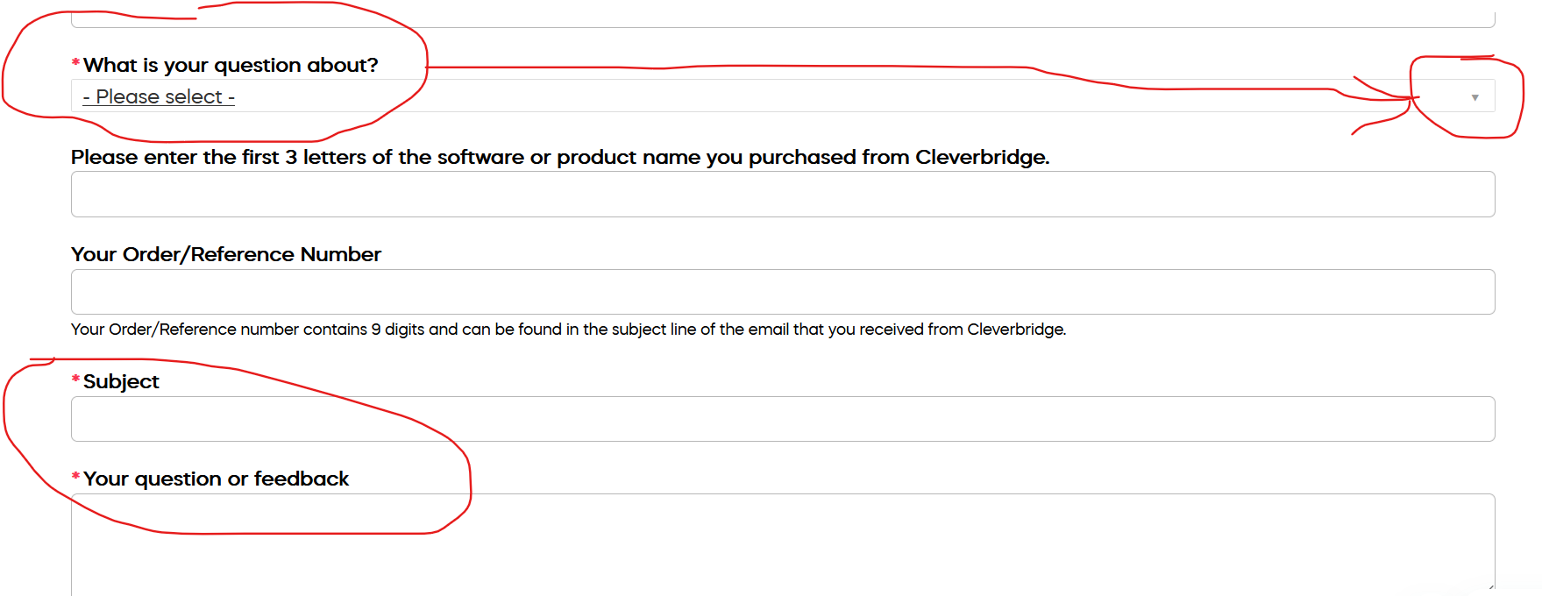Click the required asterisk before "What is your question"
1542x596 pixels.
tap(75, 63)
